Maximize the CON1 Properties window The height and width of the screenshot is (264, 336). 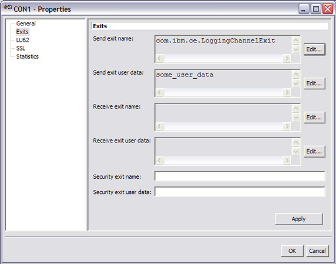(316, 9)
